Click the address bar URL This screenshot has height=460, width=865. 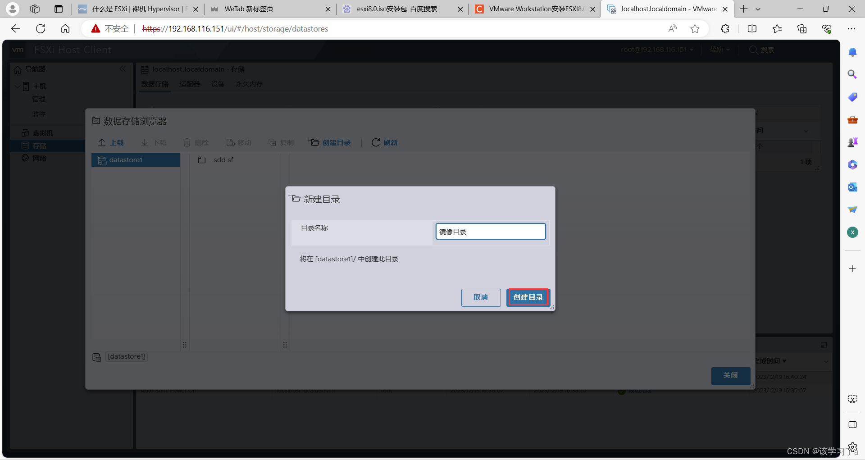[x=235, y=29]
